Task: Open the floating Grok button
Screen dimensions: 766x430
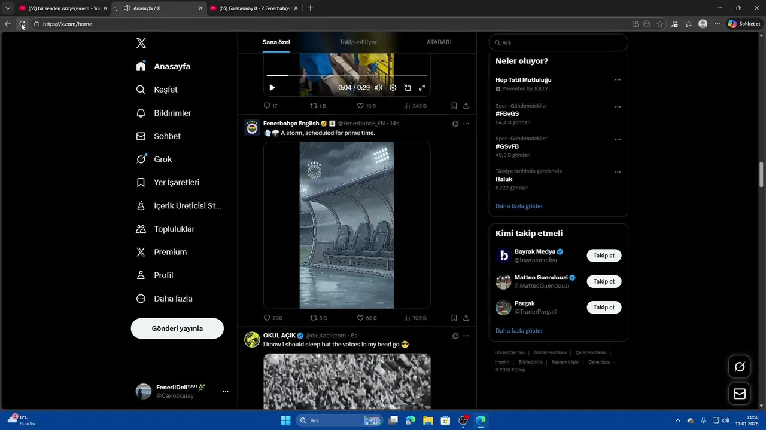Action: coord(740,367)
